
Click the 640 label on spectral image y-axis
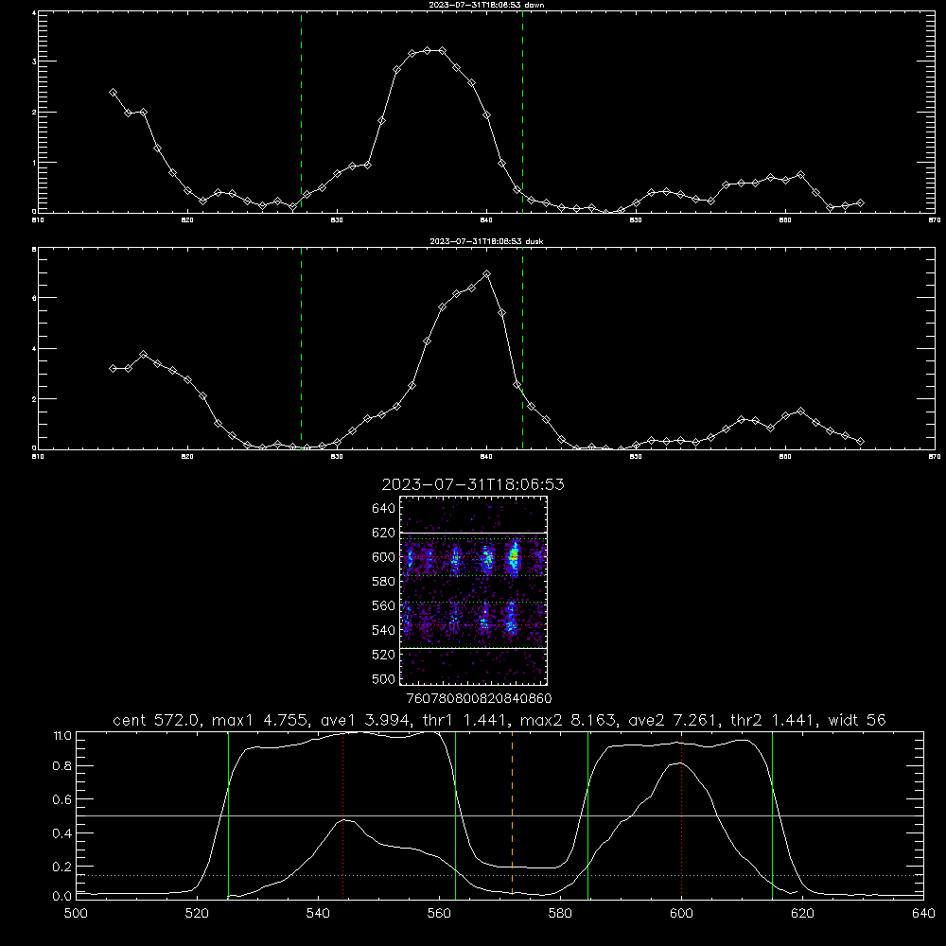coord(384,509)
